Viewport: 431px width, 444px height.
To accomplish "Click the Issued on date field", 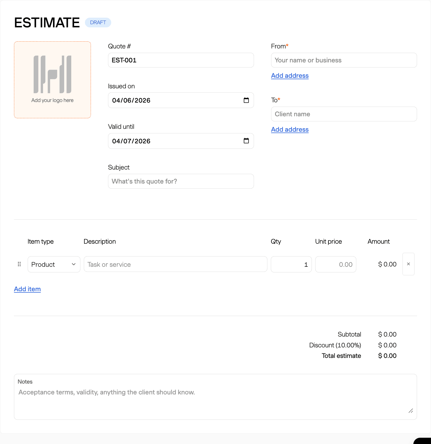I will coord(181,100).
